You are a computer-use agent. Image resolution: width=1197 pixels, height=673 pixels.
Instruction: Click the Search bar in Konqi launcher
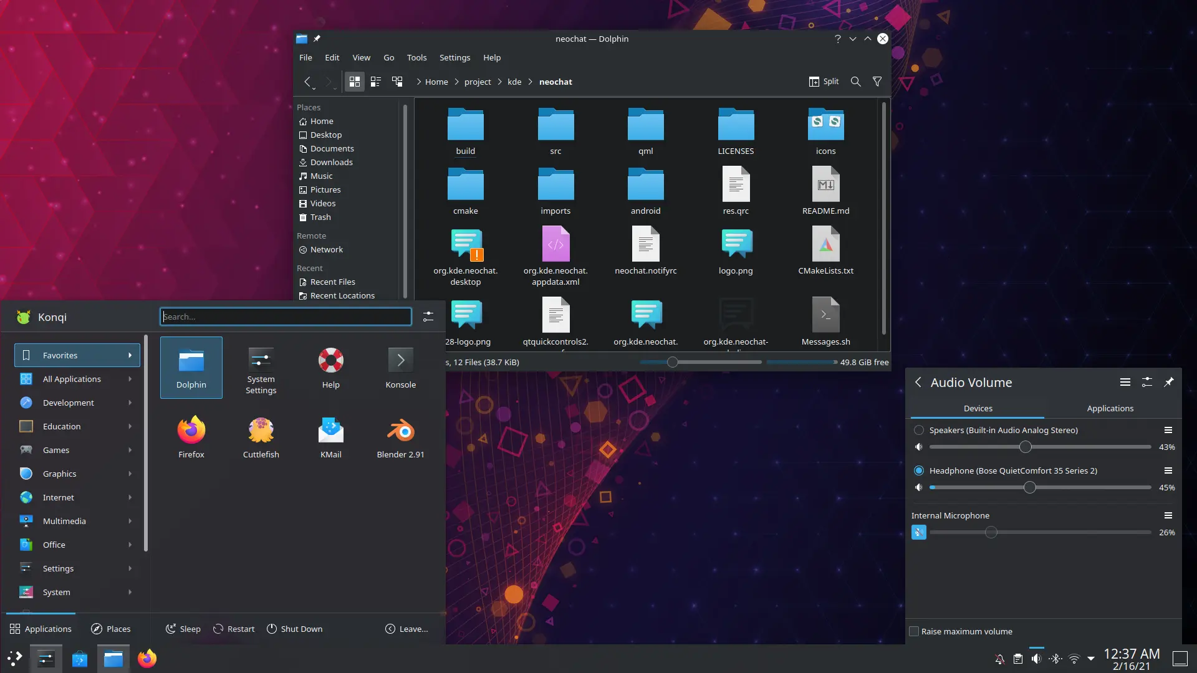tap(286, 317)
